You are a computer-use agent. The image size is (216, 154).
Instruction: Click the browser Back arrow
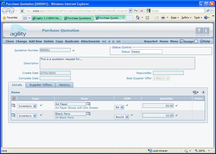(x=5, y=11)
